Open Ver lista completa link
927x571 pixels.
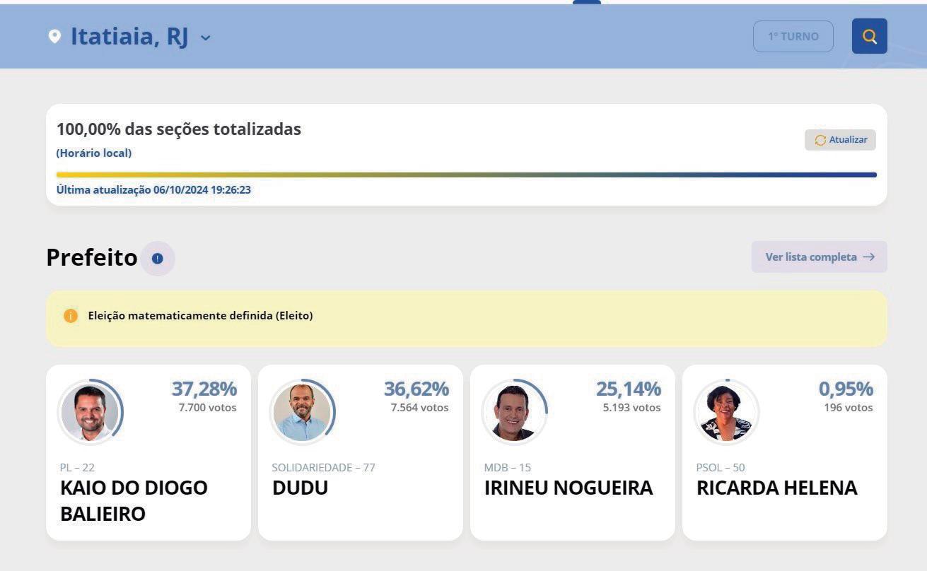819,257
